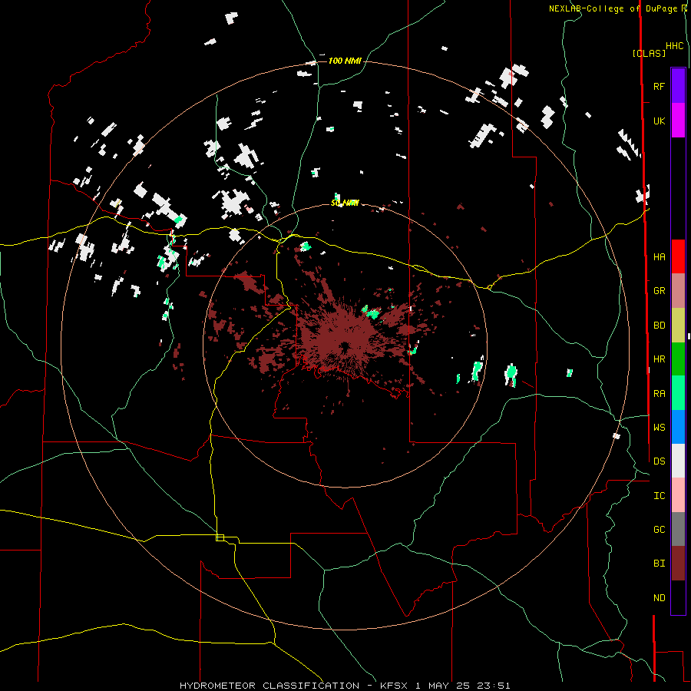The height and width of the screenshot is (691, 691).
Task: Click the light pink IC legend swatch
Action: coord(678,495)
